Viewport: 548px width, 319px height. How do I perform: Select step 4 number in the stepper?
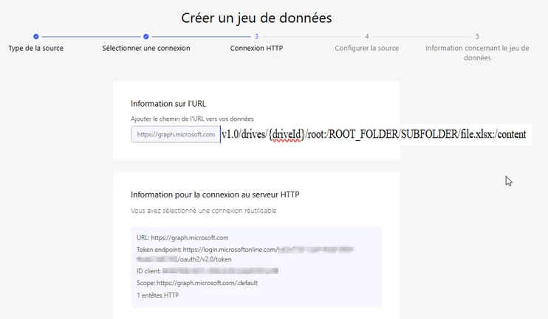point(366,36)
